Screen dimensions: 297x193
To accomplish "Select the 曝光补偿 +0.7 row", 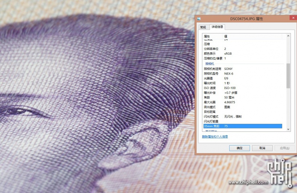I will pyautogui.click(x=243, y=93).
